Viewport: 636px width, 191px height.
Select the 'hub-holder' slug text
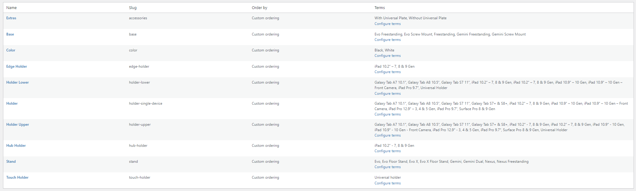click(x=138, y=146)
